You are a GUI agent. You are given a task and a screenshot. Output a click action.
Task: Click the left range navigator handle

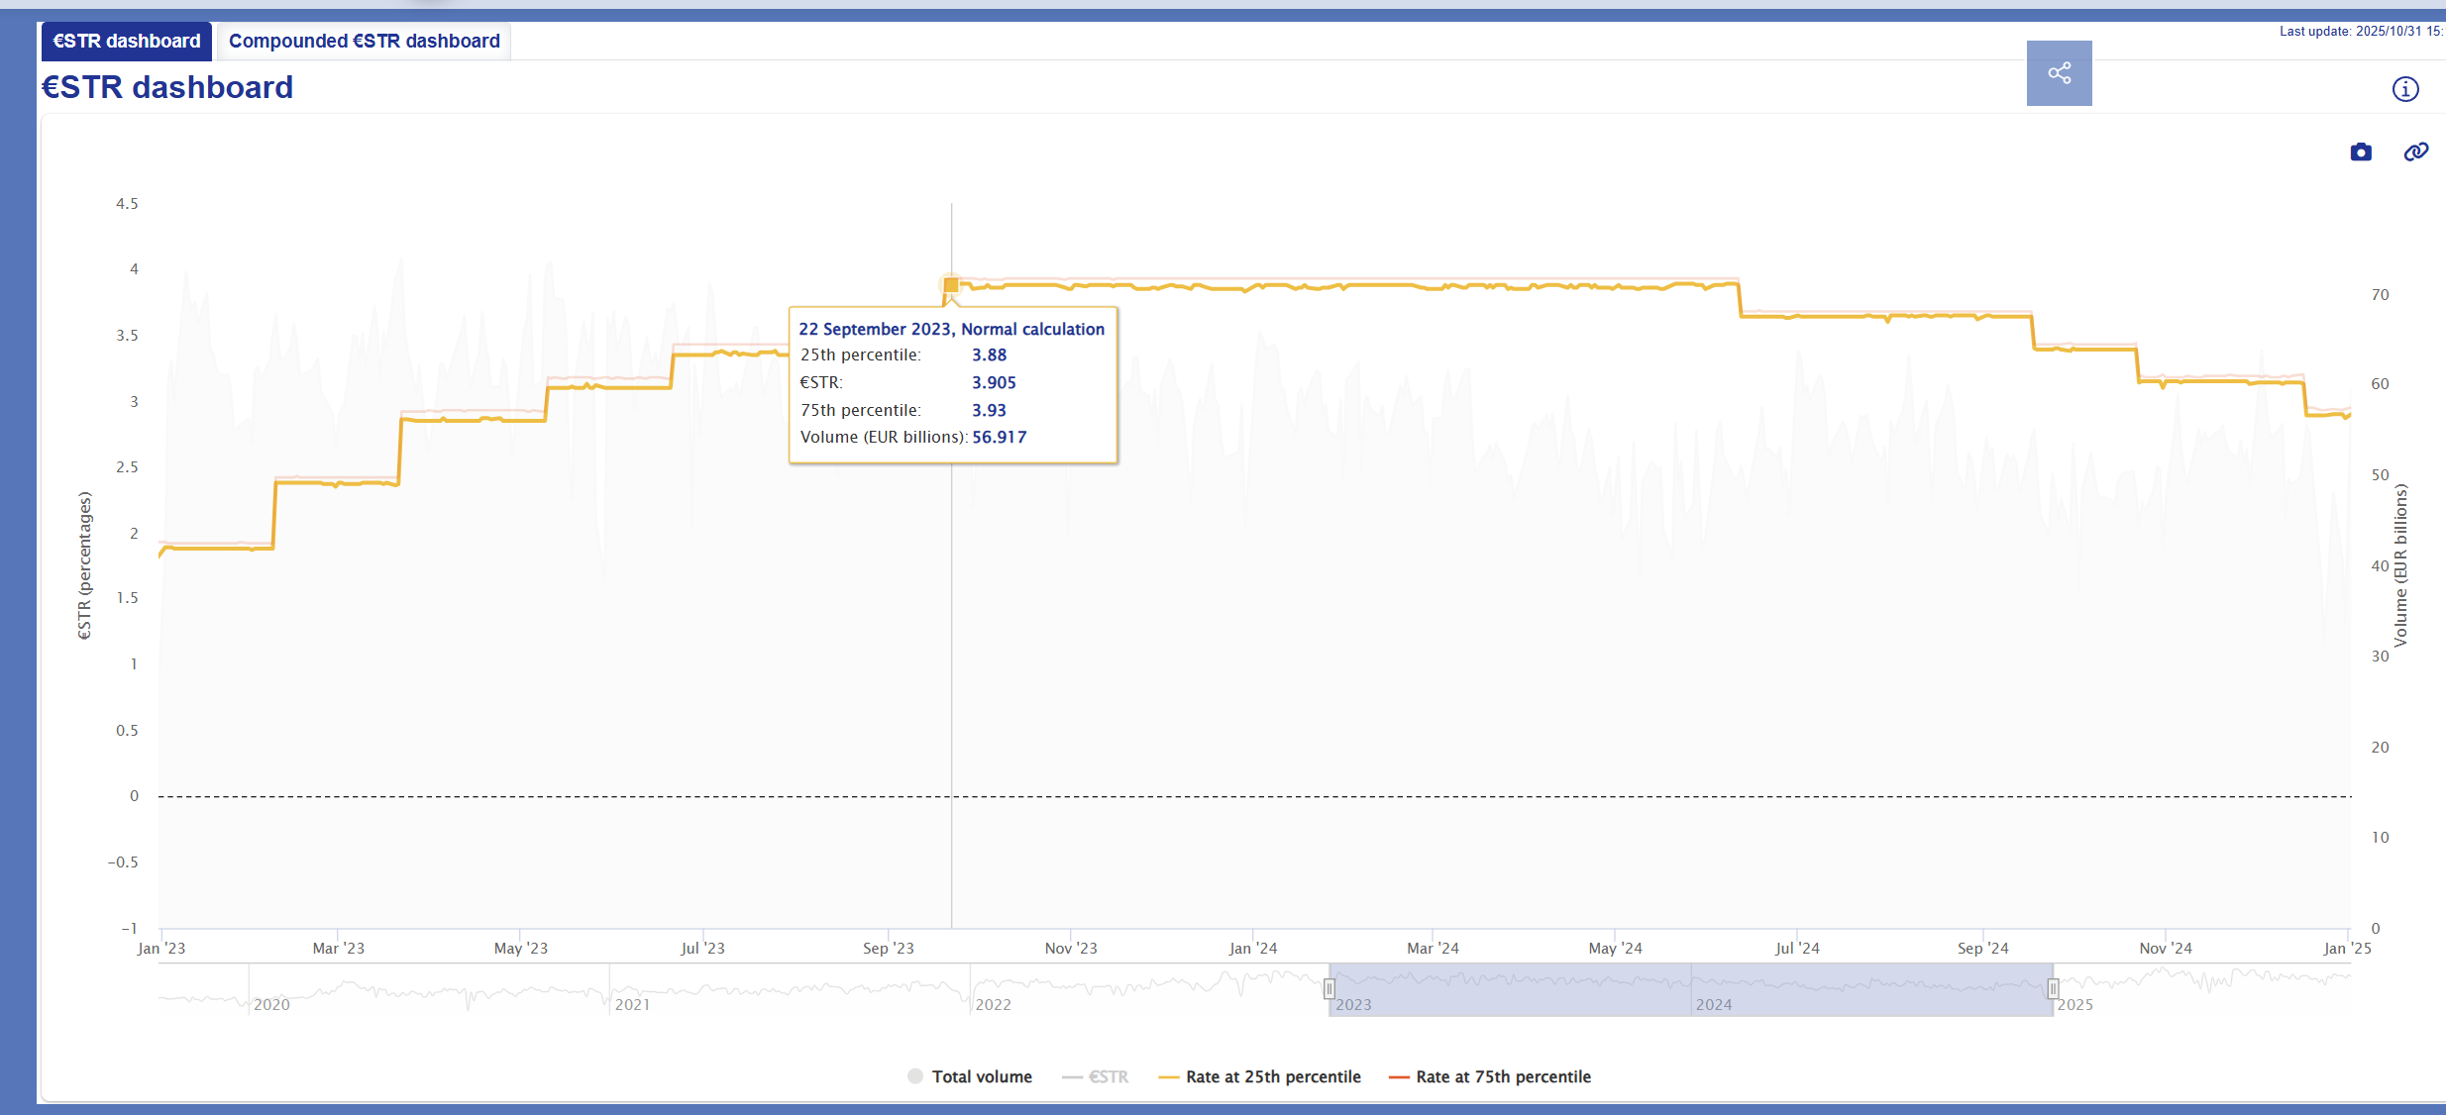(1329, 989)
